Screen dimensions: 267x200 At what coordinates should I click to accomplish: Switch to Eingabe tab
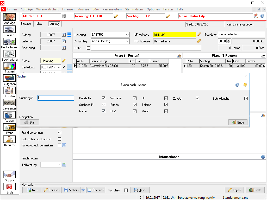[26, 24]
